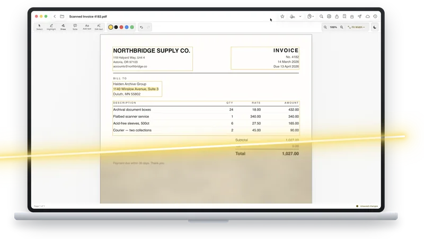Click the page bookmark search icon
The height and width of the screenshot is (239, 424).
[344, 16]
